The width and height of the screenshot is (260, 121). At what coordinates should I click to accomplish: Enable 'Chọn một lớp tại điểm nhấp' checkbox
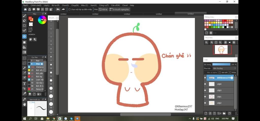(x=70, y=9)
